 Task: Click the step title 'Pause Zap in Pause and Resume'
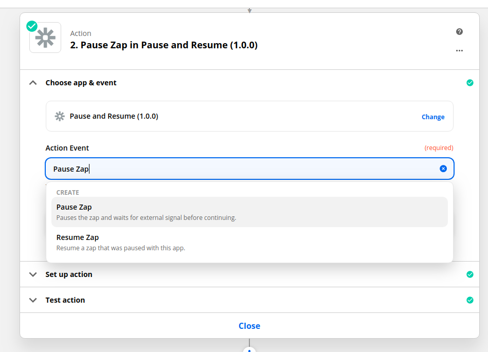[164, 45]
